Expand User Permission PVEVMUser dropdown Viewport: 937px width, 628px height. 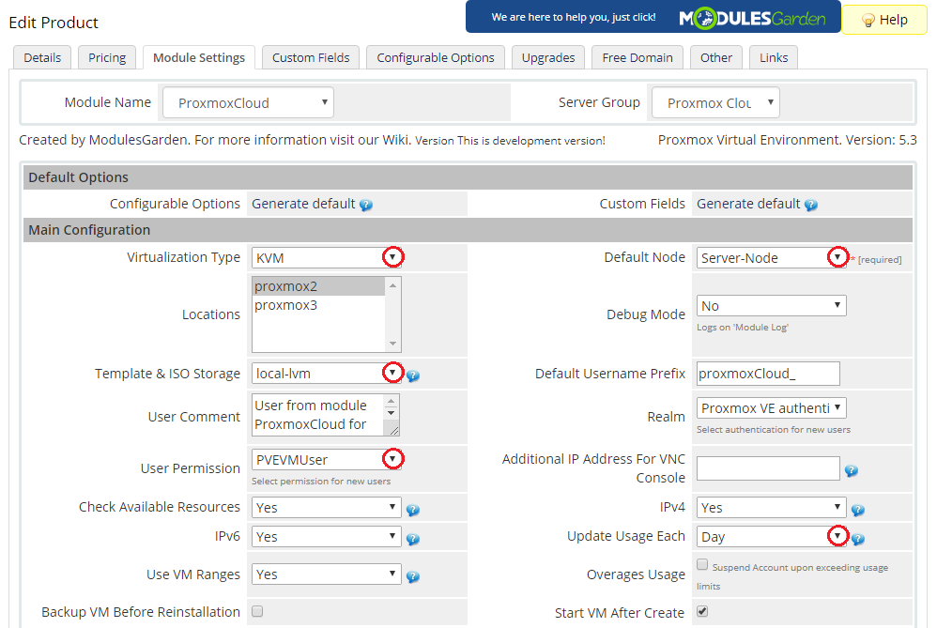click(327, 459)
